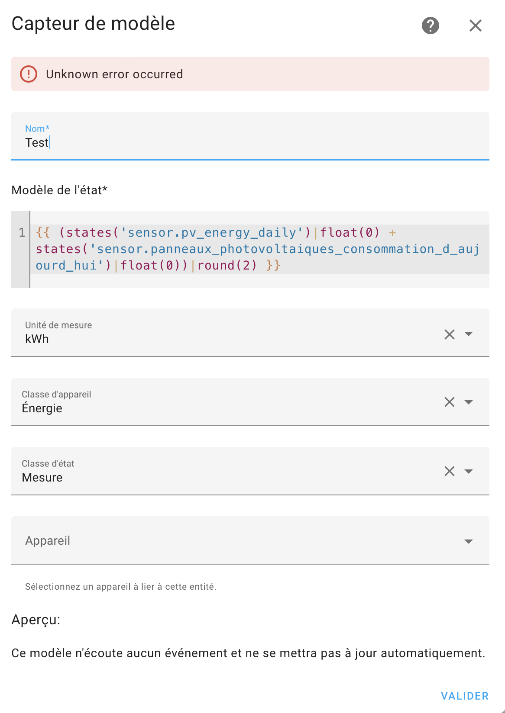Click the Appareil field label
This screenshot has height=713, width=505.
click(48, 540)
